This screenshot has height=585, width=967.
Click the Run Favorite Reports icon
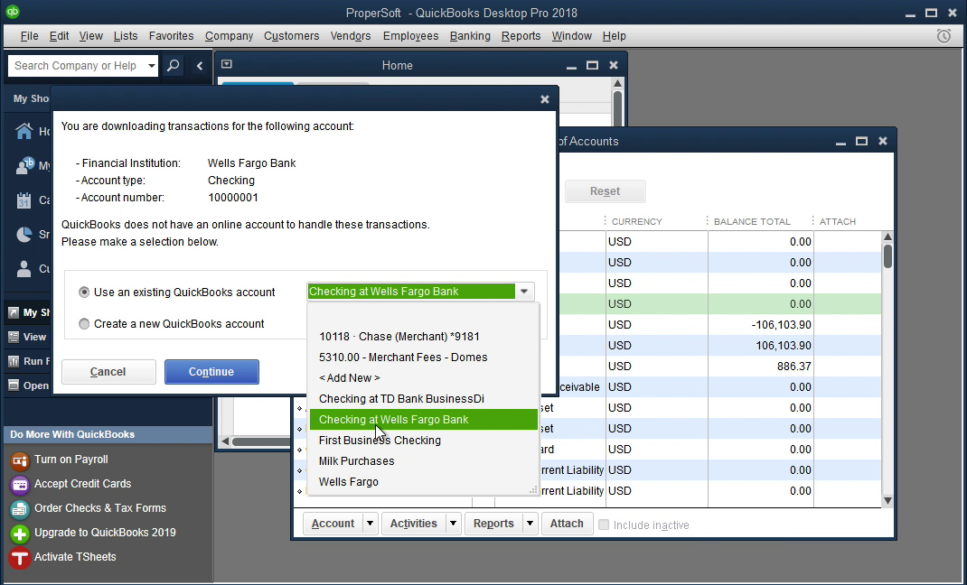click(14, 361)
